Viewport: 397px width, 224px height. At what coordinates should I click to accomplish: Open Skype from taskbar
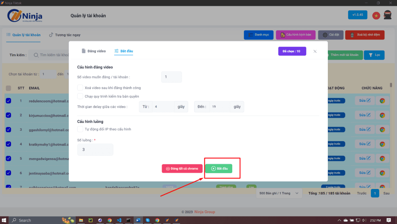click(148, 220)
